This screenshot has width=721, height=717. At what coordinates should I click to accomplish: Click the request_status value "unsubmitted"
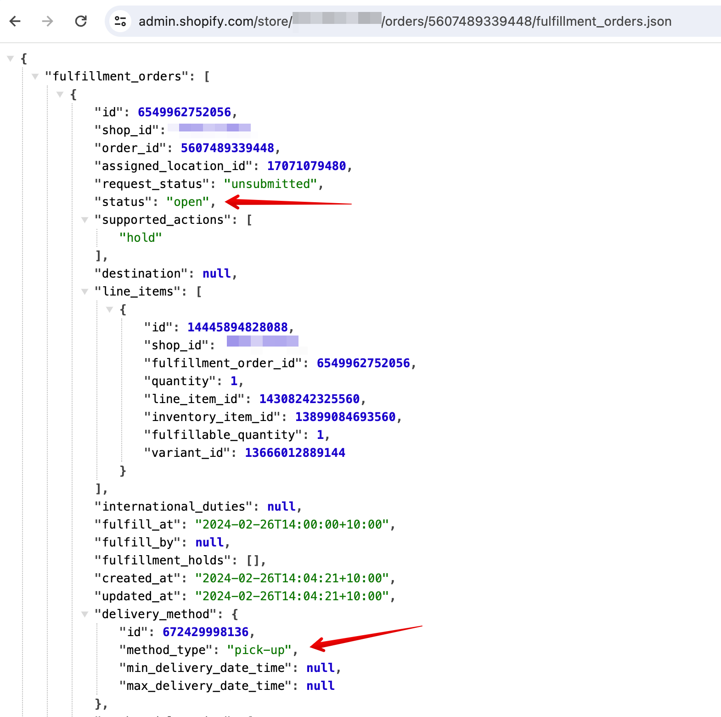click(270, 184)
